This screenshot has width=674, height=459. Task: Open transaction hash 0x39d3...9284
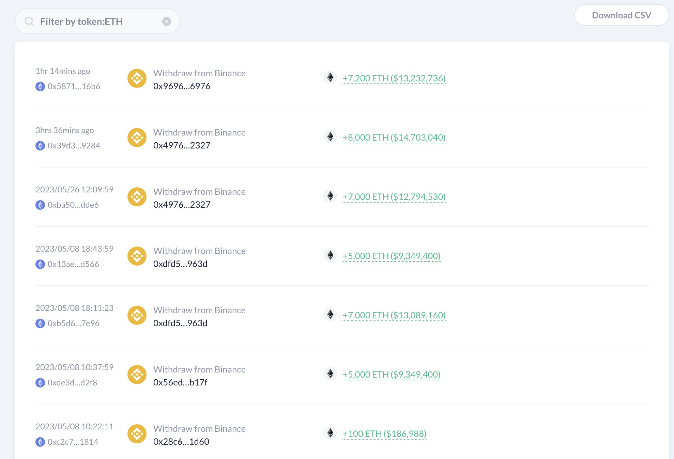(x=74, y=146)
